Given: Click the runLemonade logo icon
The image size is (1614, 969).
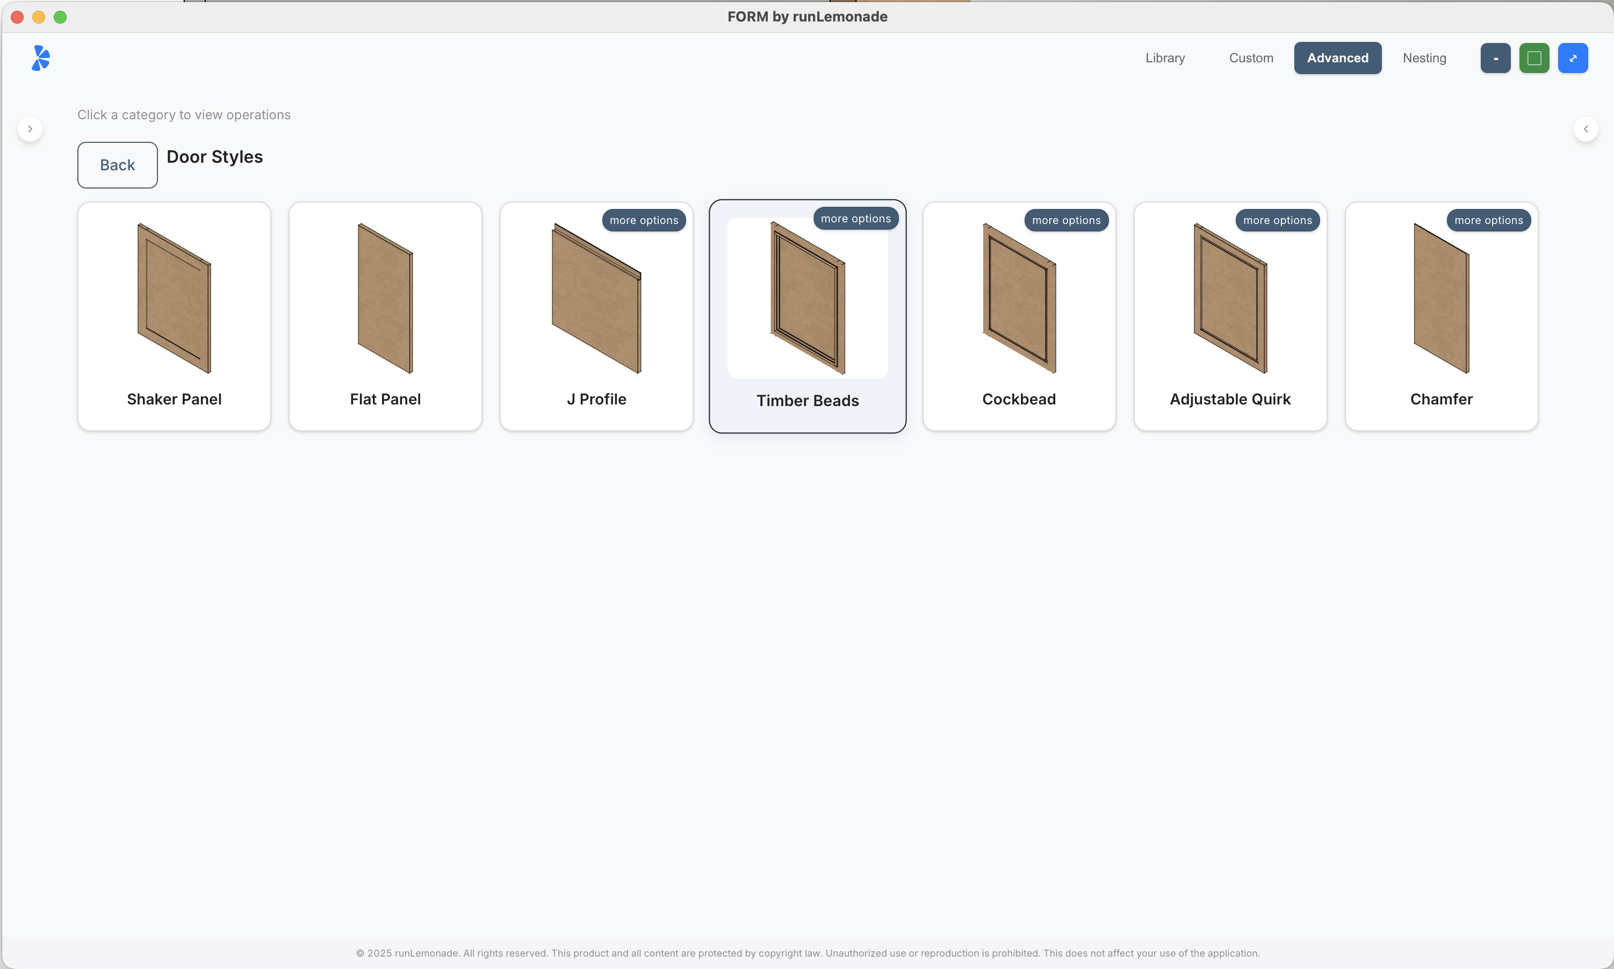Looking at the screenshot, I should [40, 57].
